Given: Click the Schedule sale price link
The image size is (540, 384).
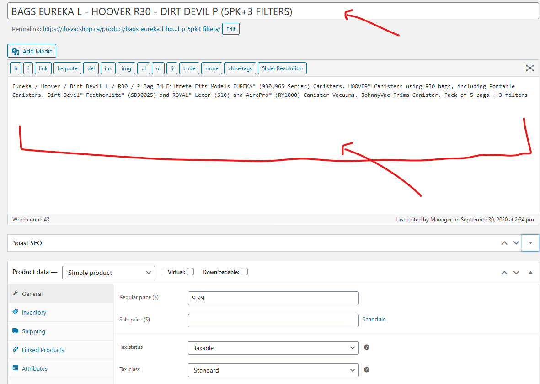Looking at the screenshot, I should tap(374, 319).
